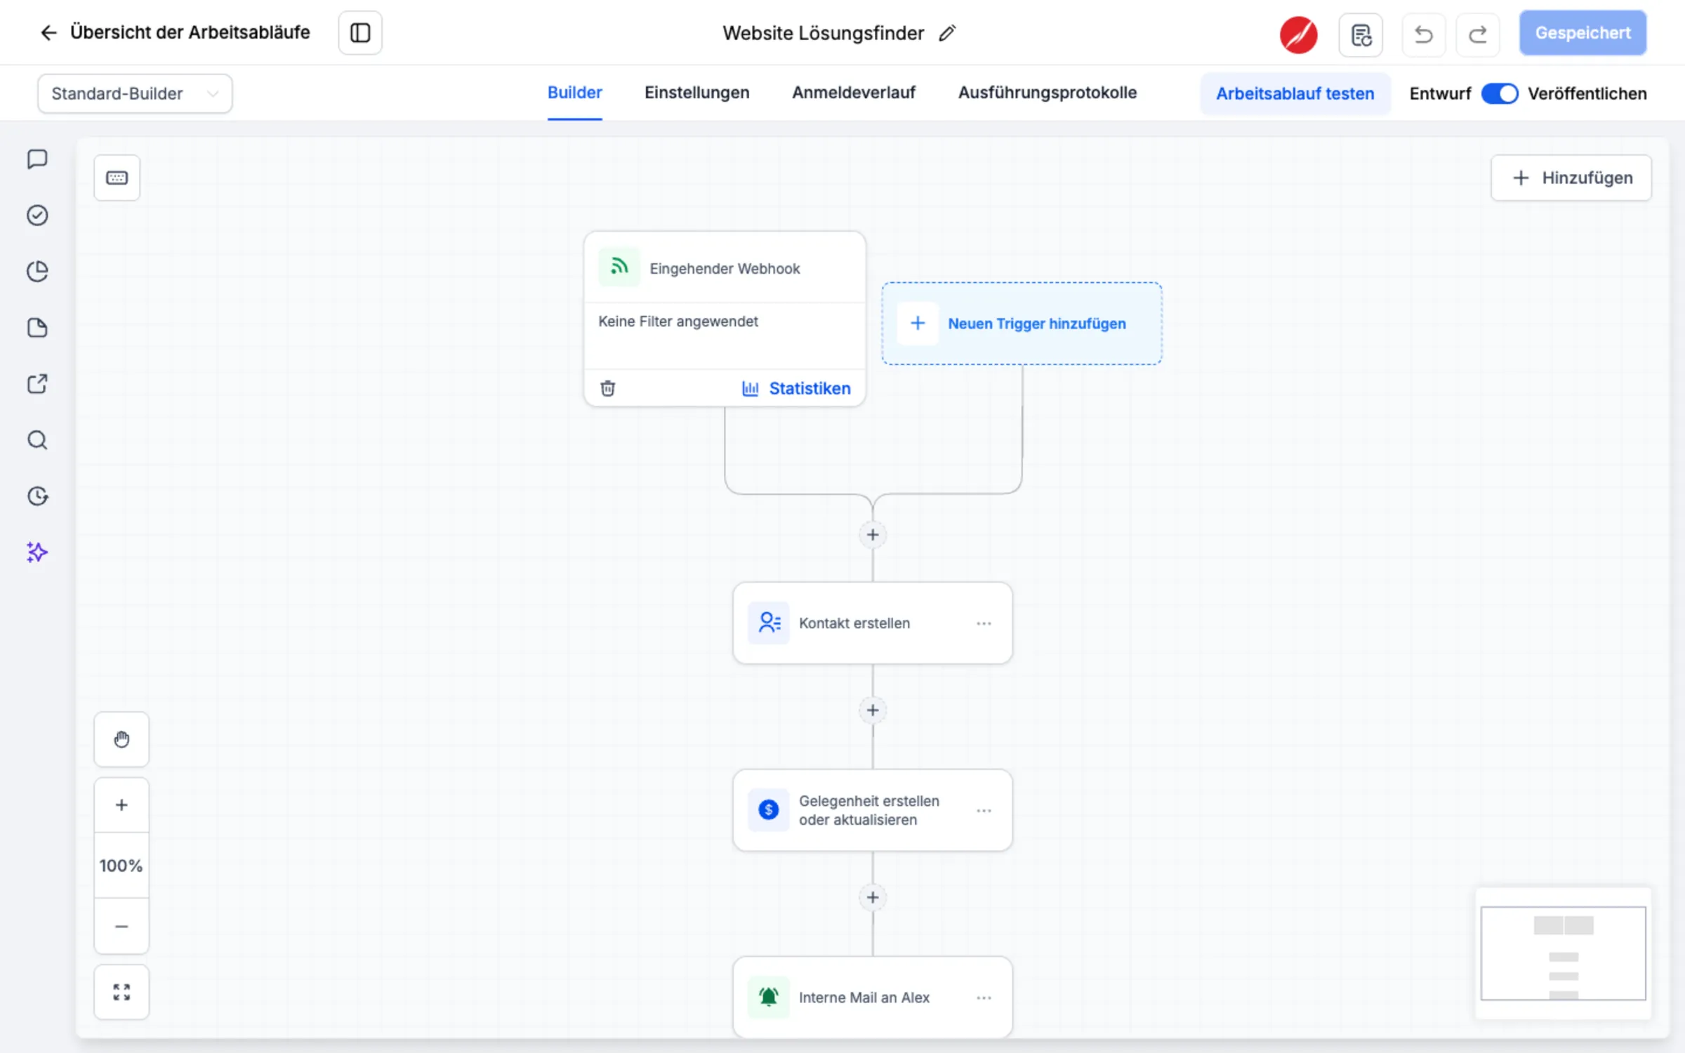Open the sticky note sidebar icon
This screenshot has height=1053, width=1685.
pyautogui.click(x=37, y=328)
